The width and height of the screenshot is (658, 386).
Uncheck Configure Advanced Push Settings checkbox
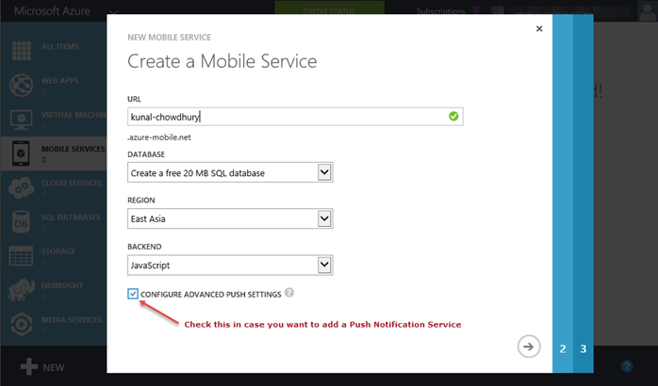click(133, 294)
